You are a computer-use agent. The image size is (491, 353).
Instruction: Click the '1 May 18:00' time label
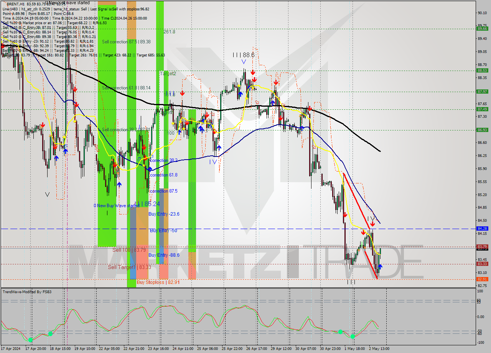pos(354,349)
